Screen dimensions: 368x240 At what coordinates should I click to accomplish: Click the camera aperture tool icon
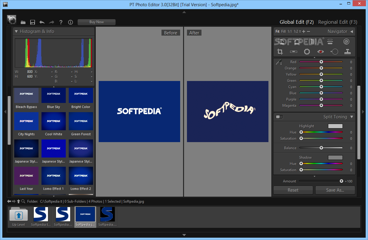[307, 52]
